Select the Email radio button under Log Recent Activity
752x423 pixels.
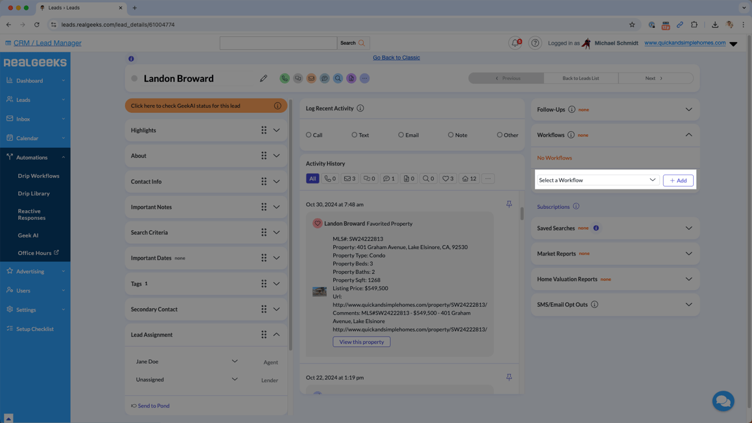coord(401,135)
